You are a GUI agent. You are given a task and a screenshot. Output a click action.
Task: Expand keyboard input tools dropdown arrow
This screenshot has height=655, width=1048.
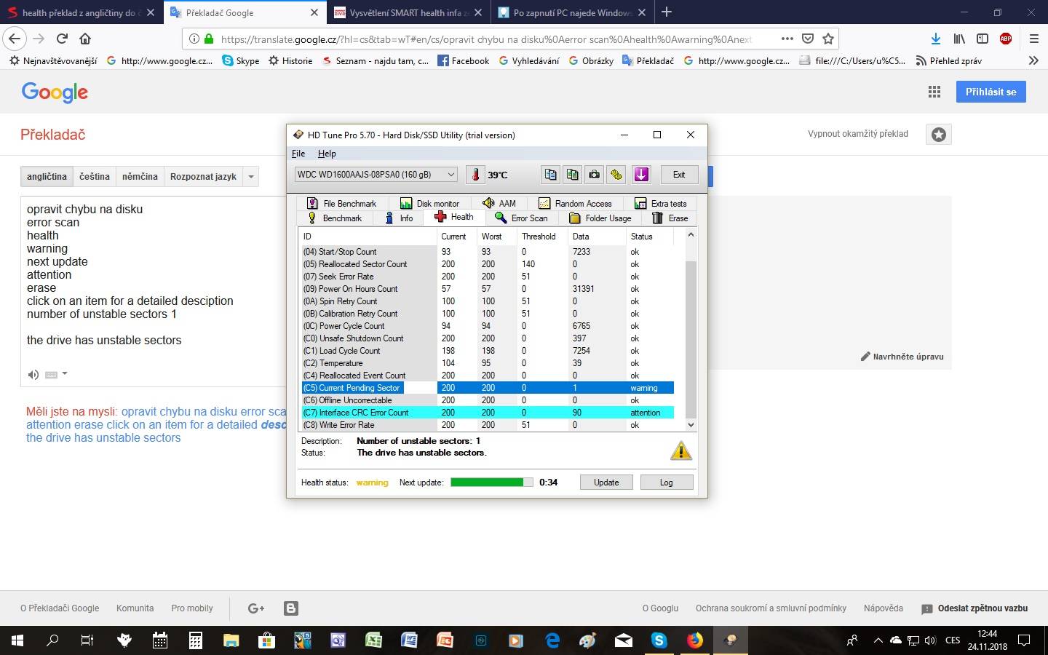click(x=65, y=374)
